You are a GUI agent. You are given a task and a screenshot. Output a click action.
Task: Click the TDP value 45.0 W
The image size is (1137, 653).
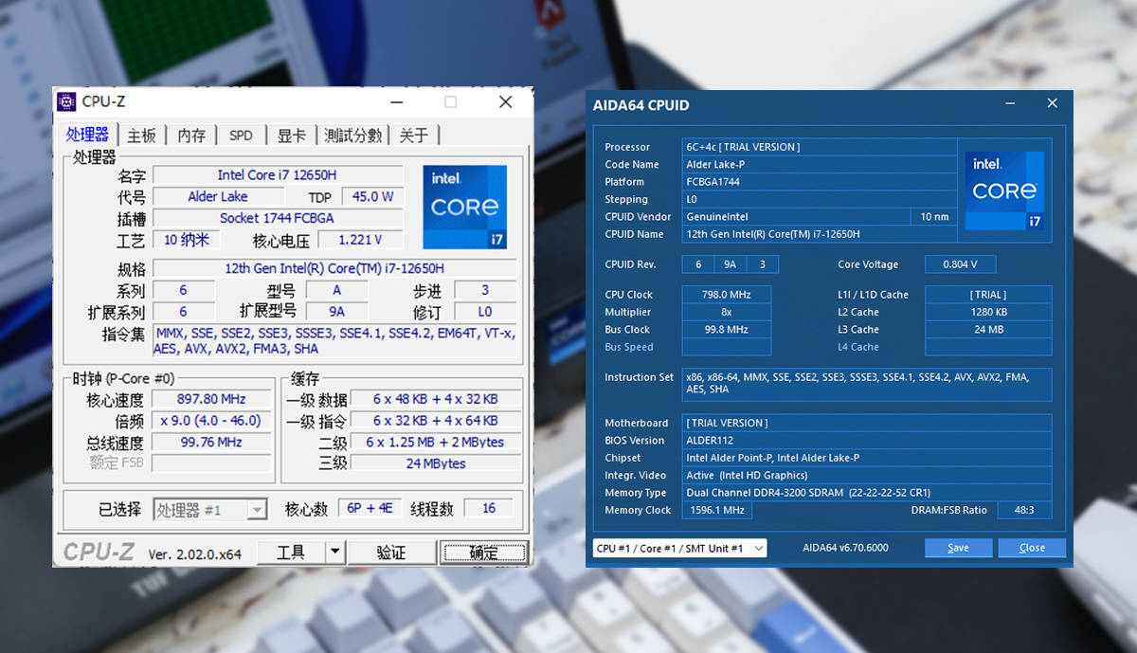coord(373,197)
